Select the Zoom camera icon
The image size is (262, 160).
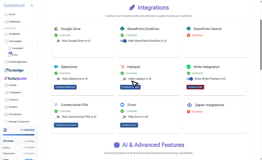click(122, 105)
